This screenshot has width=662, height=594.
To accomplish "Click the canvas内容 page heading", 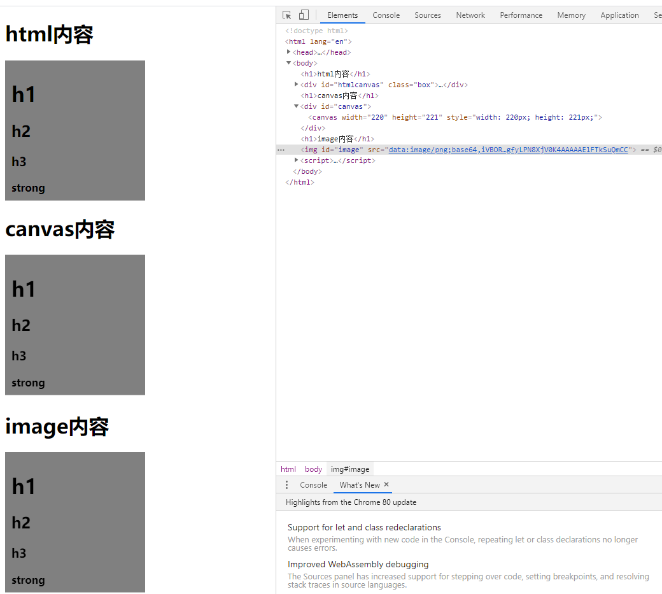I will pyautogui.click(x=60, y=230).
